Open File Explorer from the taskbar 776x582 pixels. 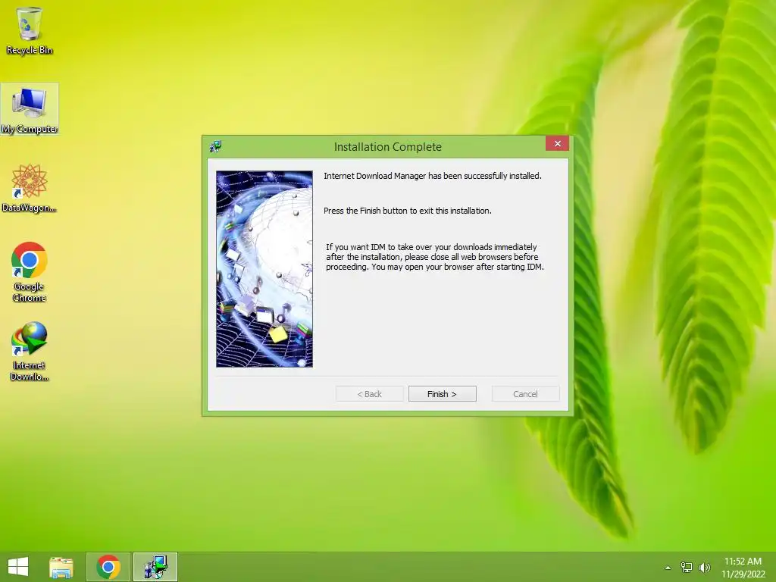pos(61,567)
